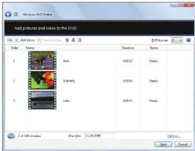The width and height of the screenshot is (195, 151).
Task: Click the Lake item name
Action: 66,101
